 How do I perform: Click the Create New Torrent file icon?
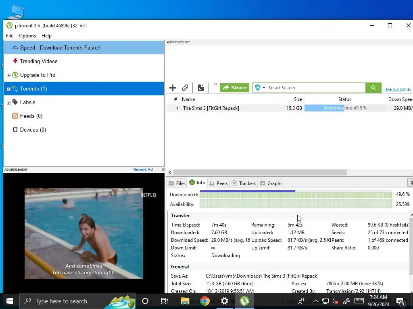click(x=201, y=88)
